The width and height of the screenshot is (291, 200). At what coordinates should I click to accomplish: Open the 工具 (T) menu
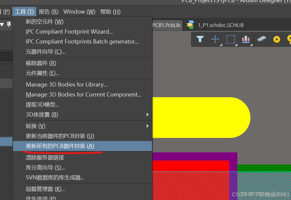pos(24,12)
